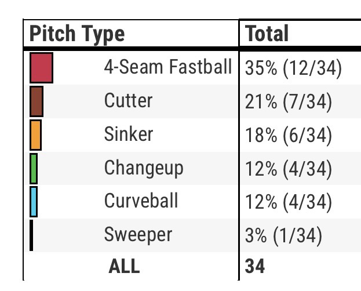
Task: Select the Sweeper pitch label
Action: coord(138,235)
